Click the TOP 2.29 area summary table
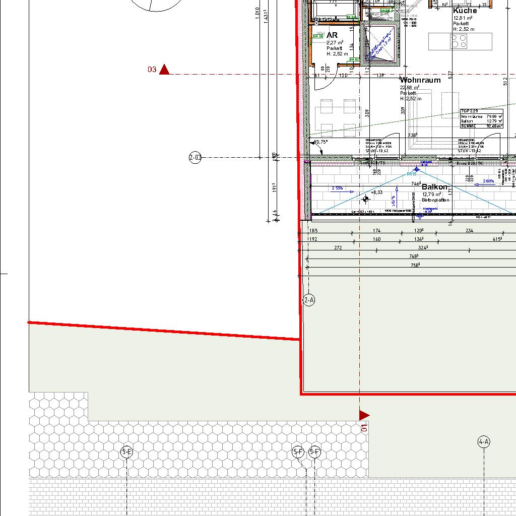Screen dimensions: 516x516 point(482,119)
